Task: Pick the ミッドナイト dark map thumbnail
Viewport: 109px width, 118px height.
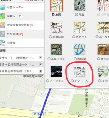Action: (x=56, y=72)
